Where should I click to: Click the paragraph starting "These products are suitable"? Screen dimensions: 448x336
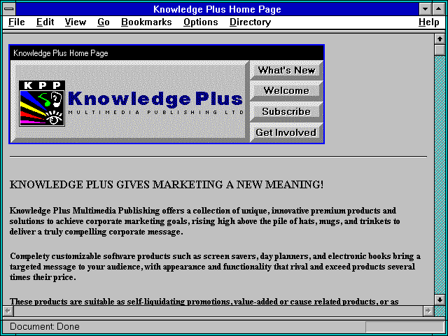pyautogui.click(x=204, y=301)
